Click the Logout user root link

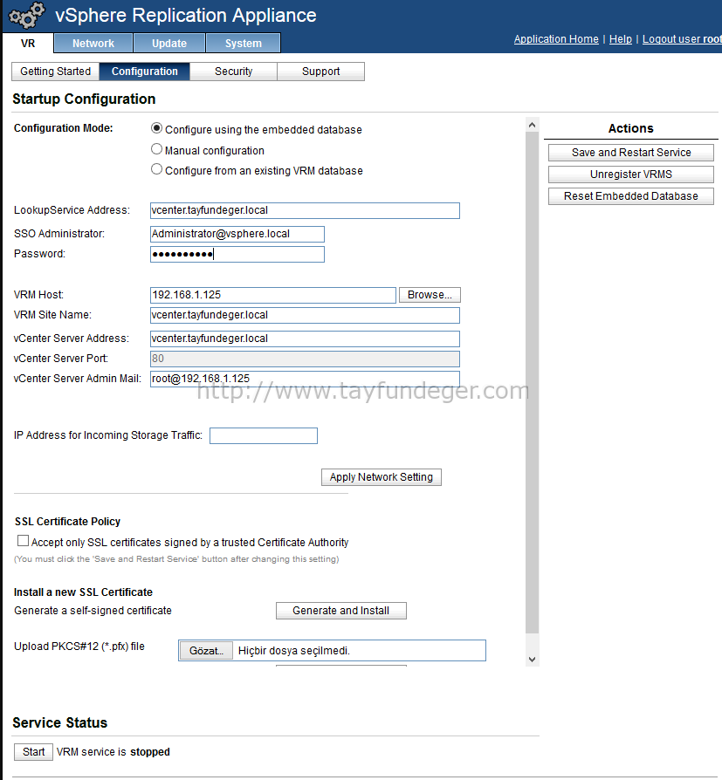coord(682,39)
